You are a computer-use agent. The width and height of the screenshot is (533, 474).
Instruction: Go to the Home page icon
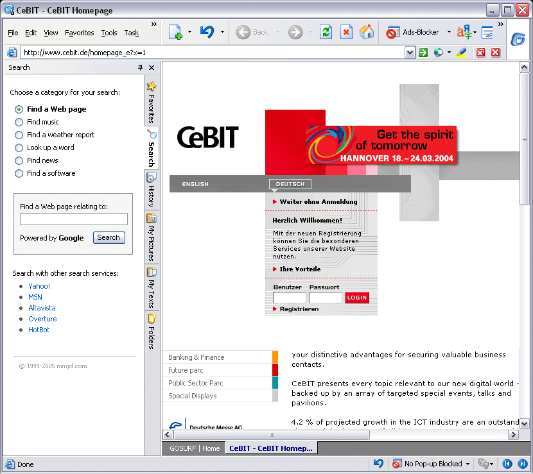tap(367, 32)
